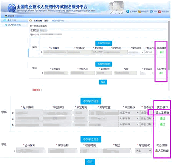
Task: Click 需人工核查 status in the 技工学校 row
Action: [x=163, y=112]
